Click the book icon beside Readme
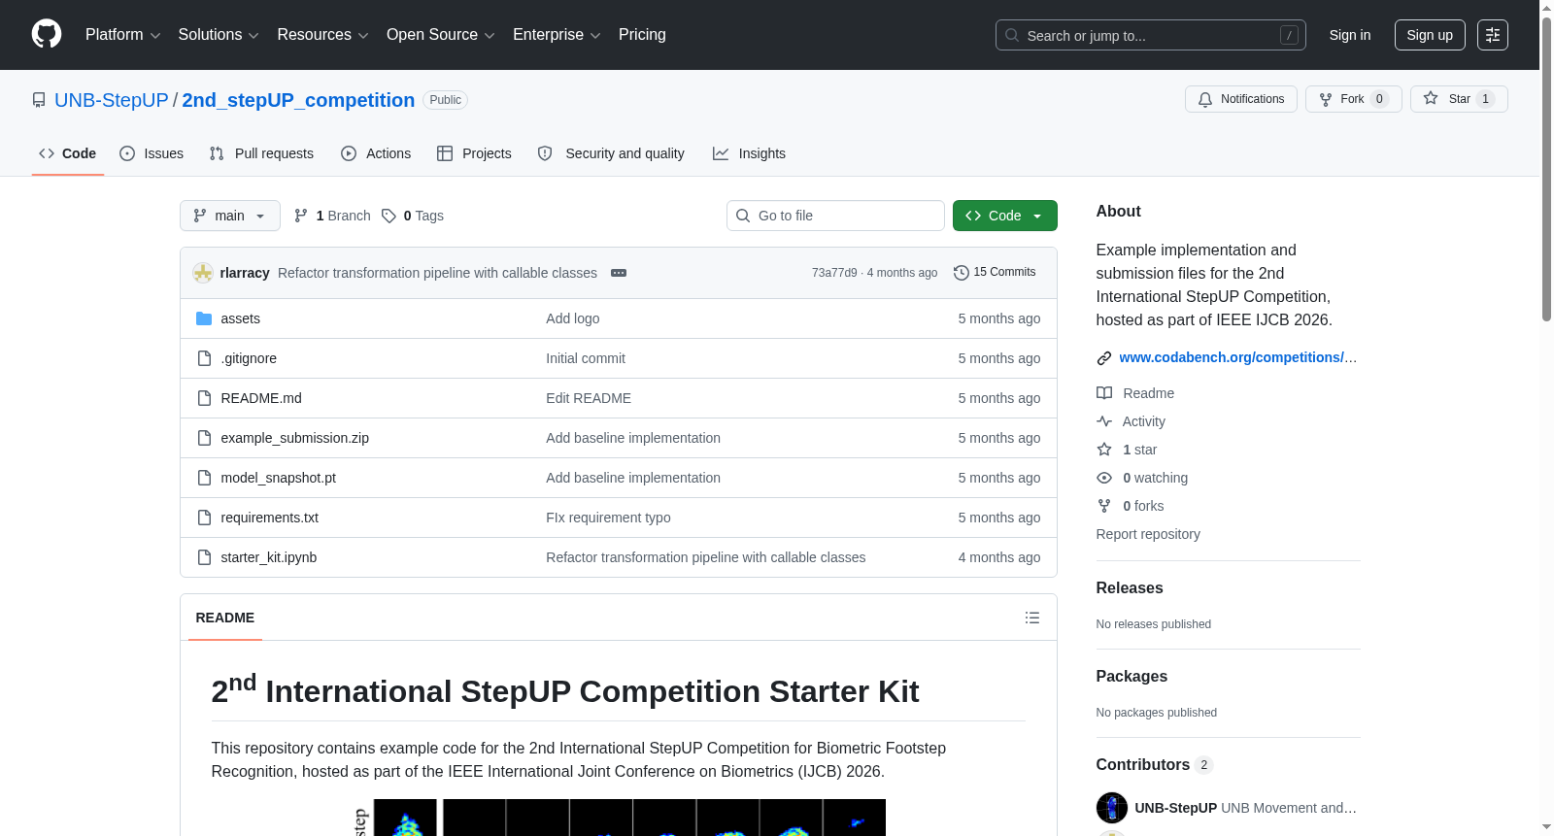The height and width of the screenshot is (836, 1554). point(1104,393)
